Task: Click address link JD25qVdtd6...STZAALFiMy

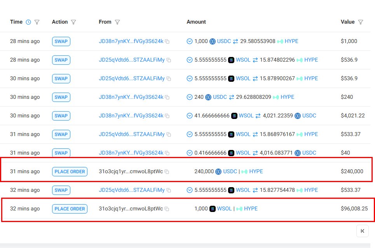Action: (x=132, y=60)
